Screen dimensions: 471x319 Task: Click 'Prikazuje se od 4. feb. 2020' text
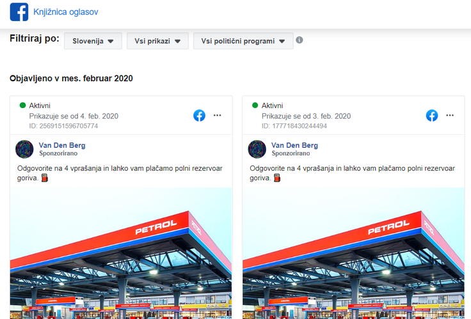(74, 116)
